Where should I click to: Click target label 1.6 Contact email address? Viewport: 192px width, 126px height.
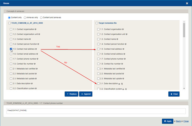(x=112, y=54)
